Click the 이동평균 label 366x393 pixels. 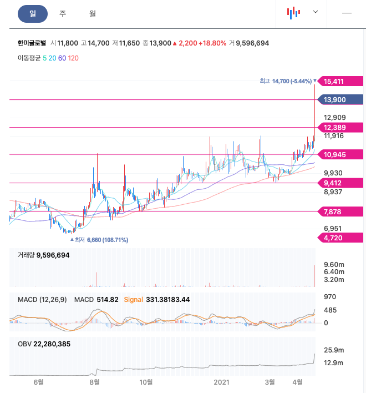29,58
